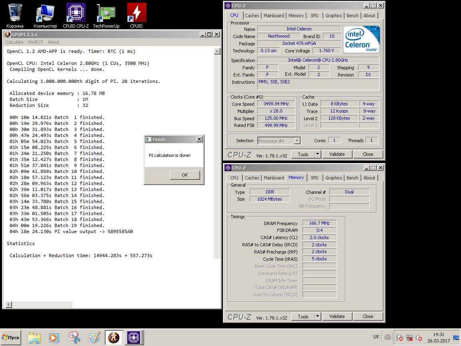Click the UK language indicator in tray
461x346 pixels.
click(376, 337)
